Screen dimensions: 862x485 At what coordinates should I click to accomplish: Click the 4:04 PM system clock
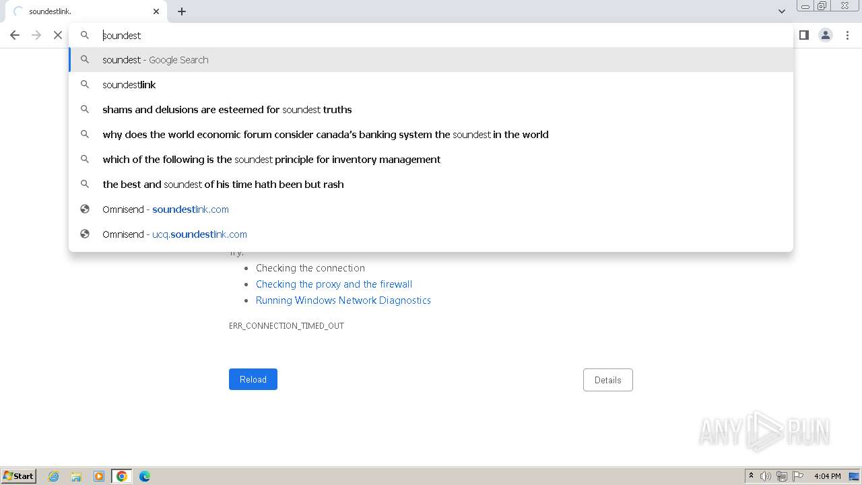(x=827, y=476)
